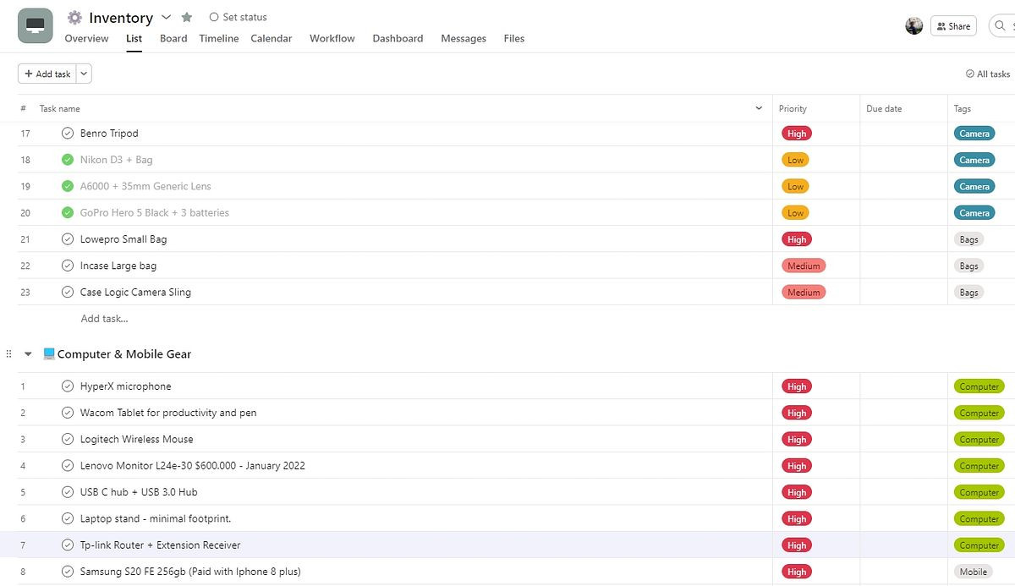Click the High priority badge for Lowepro Small Bag
Screen dimensions: 1015x586
[797, 239]
